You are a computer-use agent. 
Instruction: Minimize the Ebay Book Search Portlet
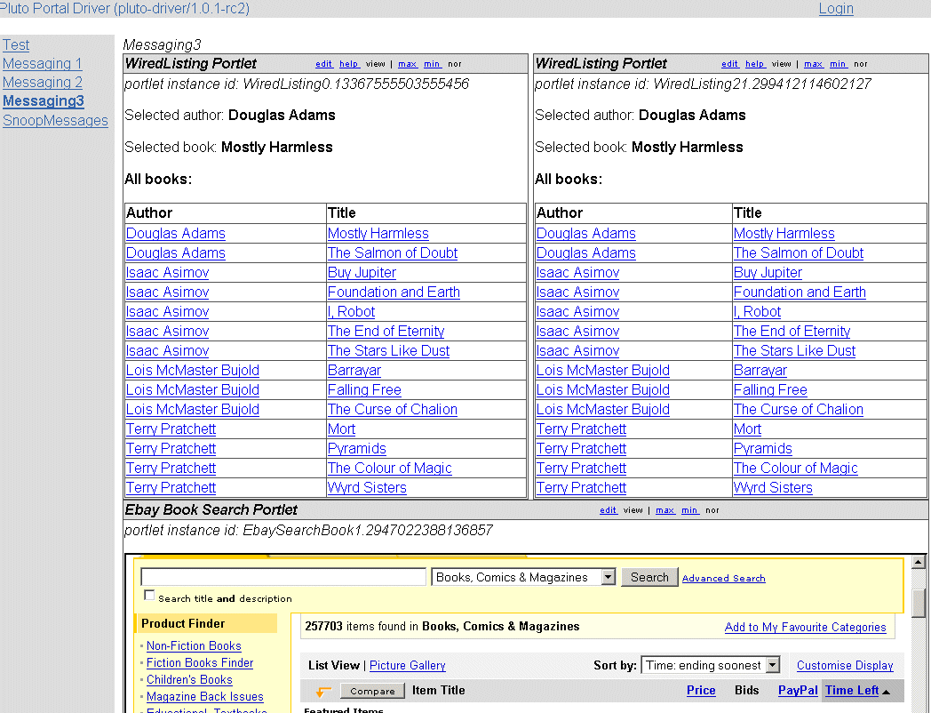[x=689, y=509]
